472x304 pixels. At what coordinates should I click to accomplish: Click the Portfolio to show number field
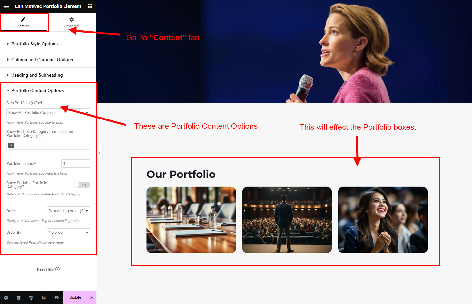pos(75,164)
